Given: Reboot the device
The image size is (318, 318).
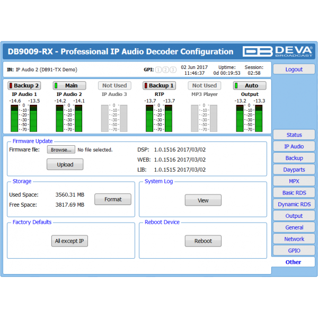Looking at the screenshot, I should pos(203,241).
